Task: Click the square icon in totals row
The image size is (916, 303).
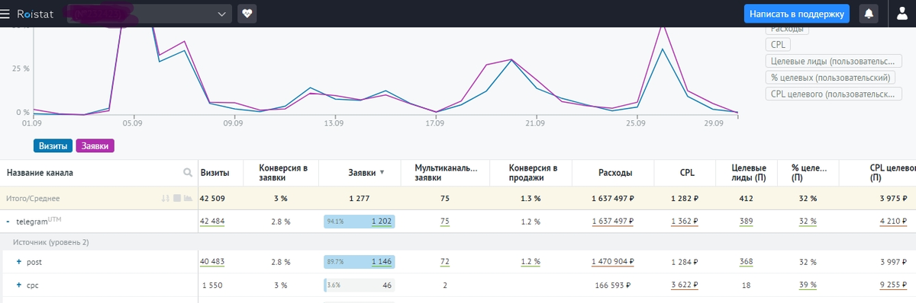Action: click(x=176, y=198)
